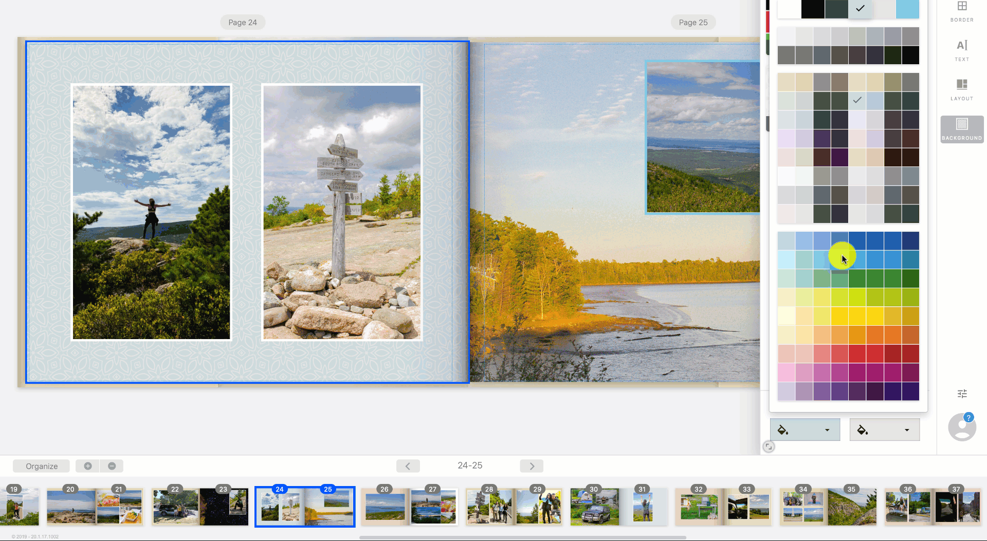Select the small landscape photo on page 25
Image resolution: width=987 pixels, height=541 pixels.
tap(703, 136)
